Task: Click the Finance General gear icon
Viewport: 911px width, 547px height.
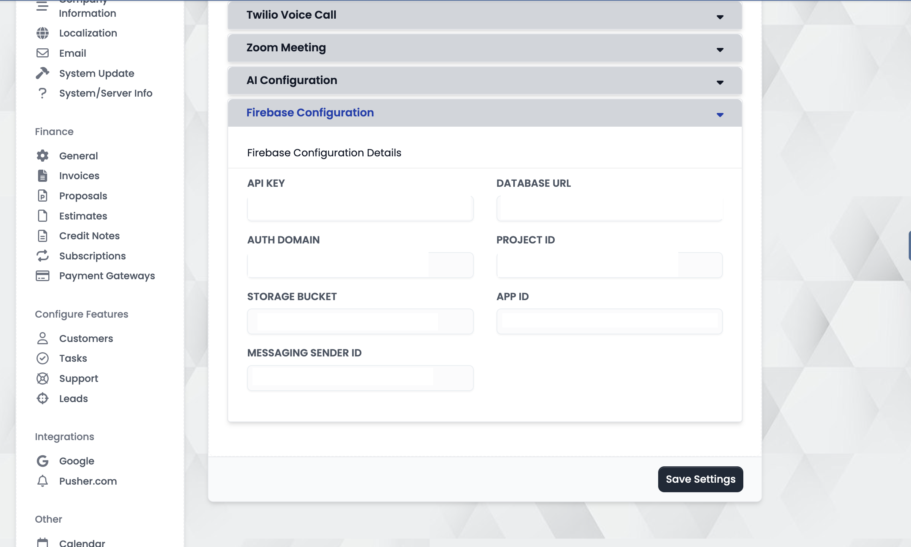Action: click(x=43, y=156)
